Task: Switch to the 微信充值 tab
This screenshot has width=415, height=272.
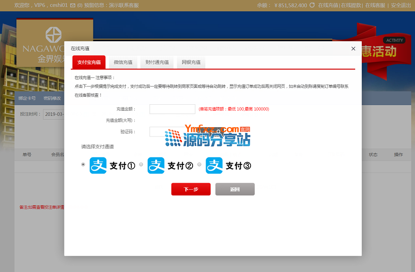Action: [x=123, y=62]
